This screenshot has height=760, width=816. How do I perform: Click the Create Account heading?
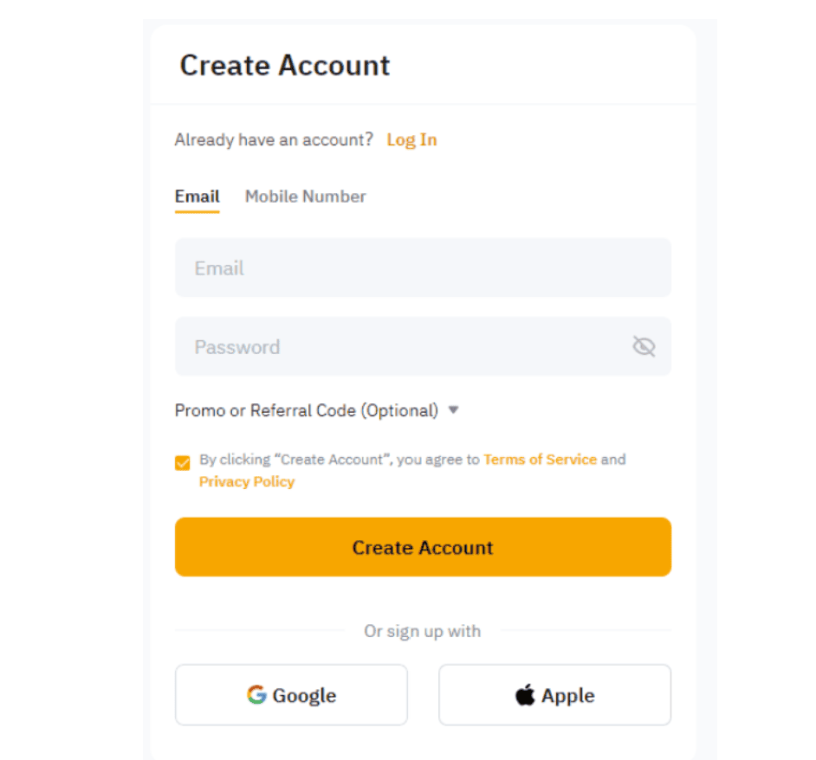pyautogui.click(x=284, y=65)
